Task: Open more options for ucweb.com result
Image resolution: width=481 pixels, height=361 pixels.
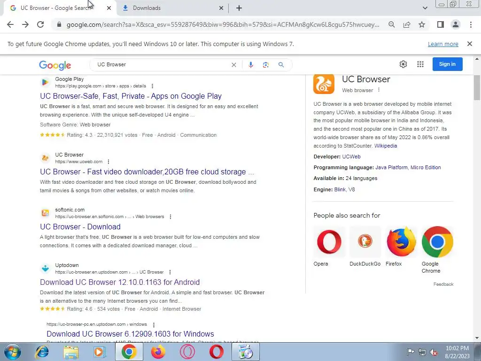Action: [x=109, y=162]
